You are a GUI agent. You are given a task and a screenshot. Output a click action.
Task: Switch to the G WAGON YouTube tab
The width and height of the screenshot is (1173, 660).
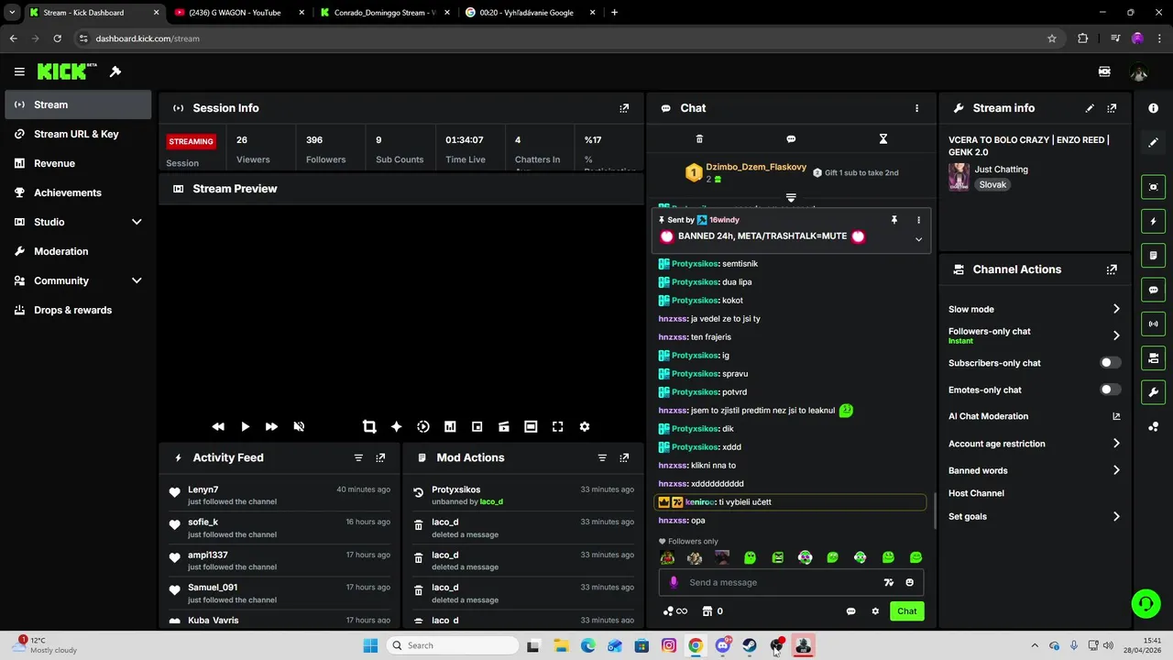(238, 13)
